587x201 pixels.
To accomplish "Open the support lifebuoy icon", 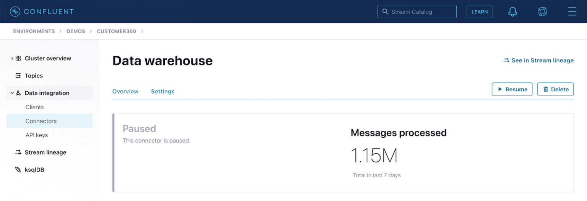I will tap(542, 11).
